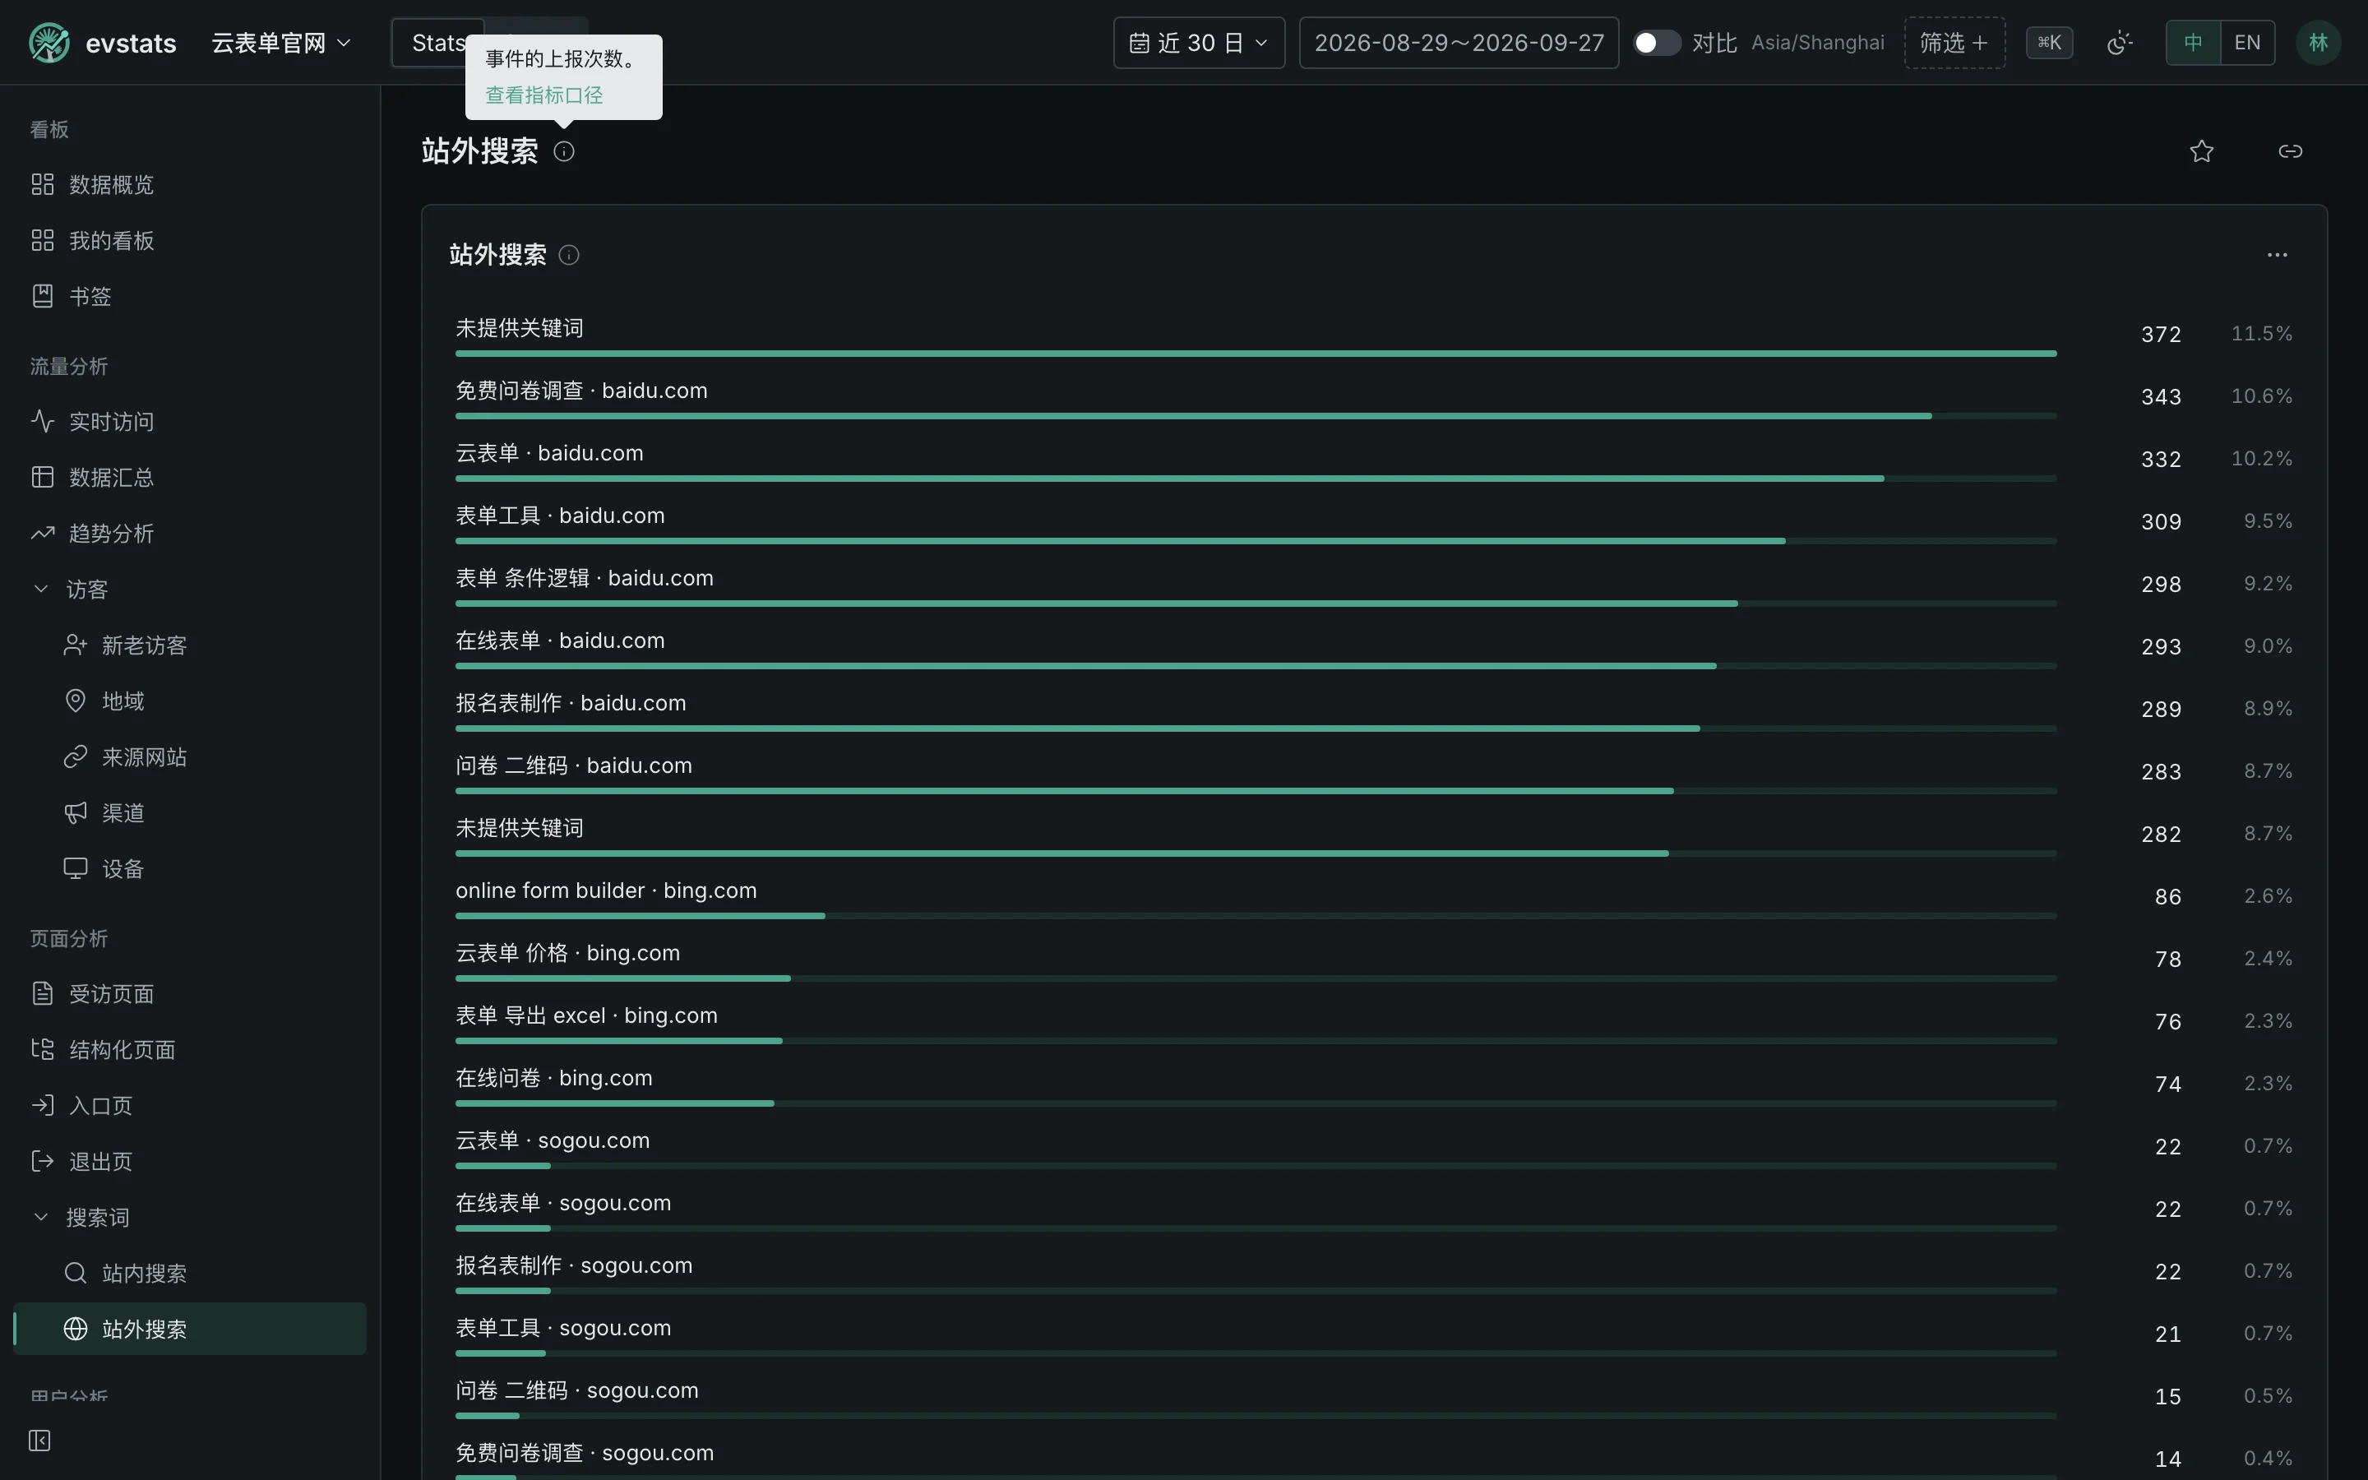Open command palette ⌘K button
The image size is (2368, 1480).
[2049, 43]
